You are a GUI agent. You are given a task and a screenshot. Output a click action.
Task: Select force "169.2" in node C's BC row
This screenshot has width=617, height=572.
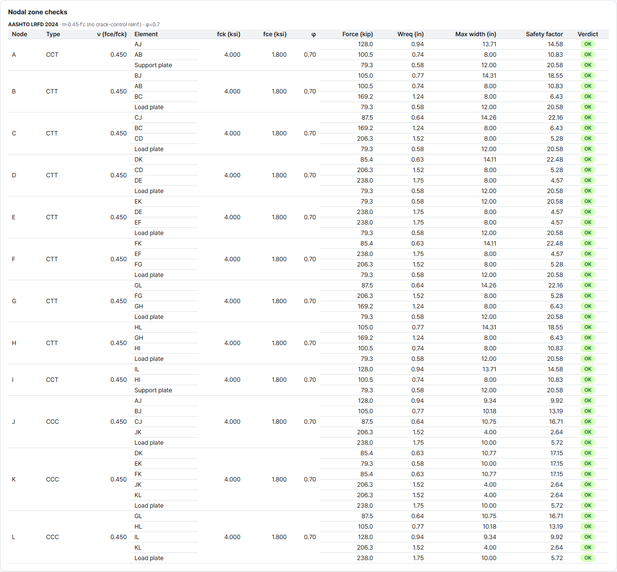click(x=365, y=128)
